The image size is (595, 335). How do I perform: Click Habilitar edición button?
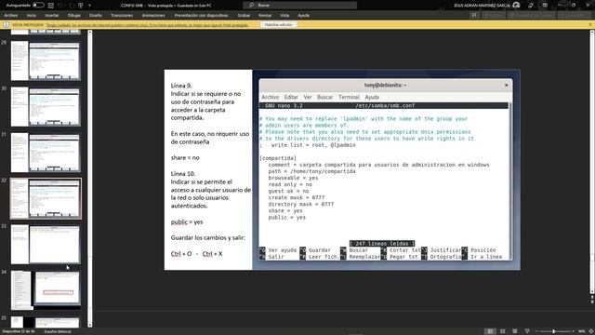279,25
